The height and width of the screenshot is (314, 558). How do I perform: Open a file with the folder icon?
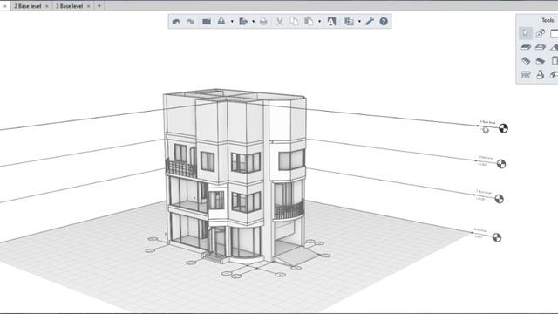click(207, 21)
